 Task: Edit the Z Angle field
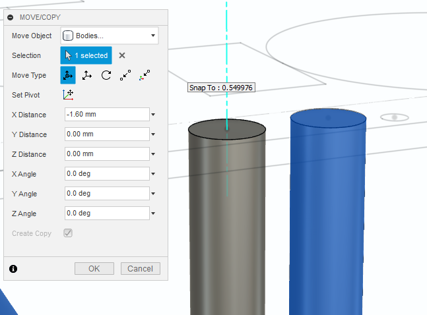[107, 214]
